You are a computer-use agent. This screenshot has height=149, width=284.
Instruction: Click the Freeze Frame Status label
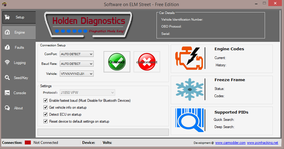[x=219, y=89]
